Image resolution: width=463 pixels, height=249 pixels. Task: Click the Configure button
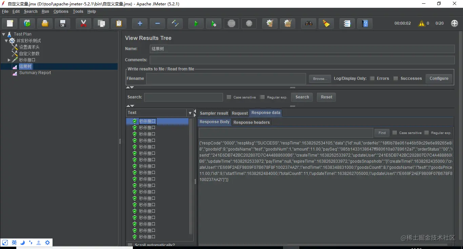439,78
